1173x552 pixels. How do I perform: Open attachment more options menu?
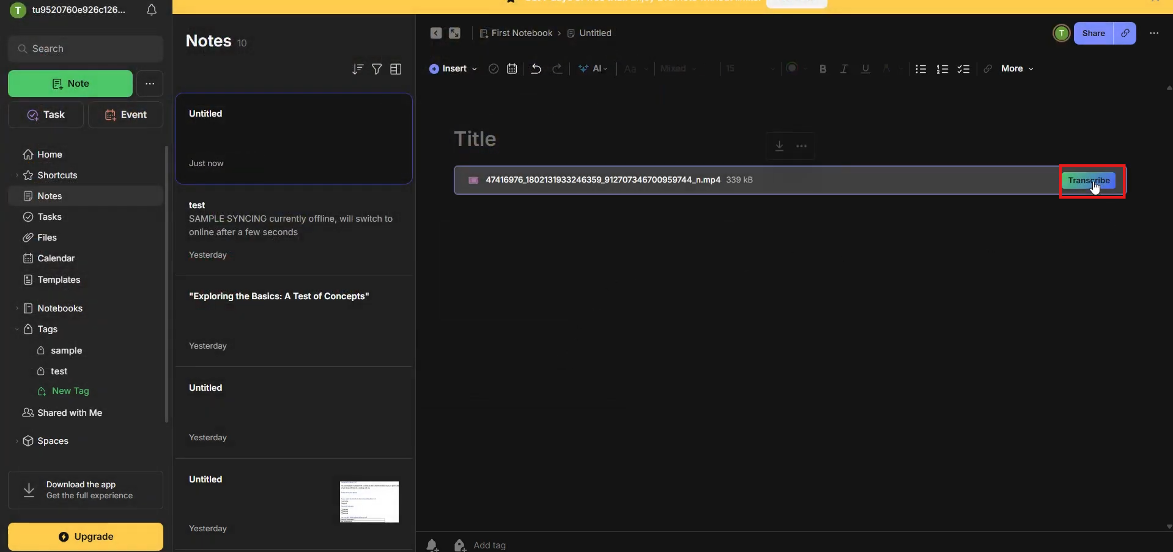(x=801, y=146)
